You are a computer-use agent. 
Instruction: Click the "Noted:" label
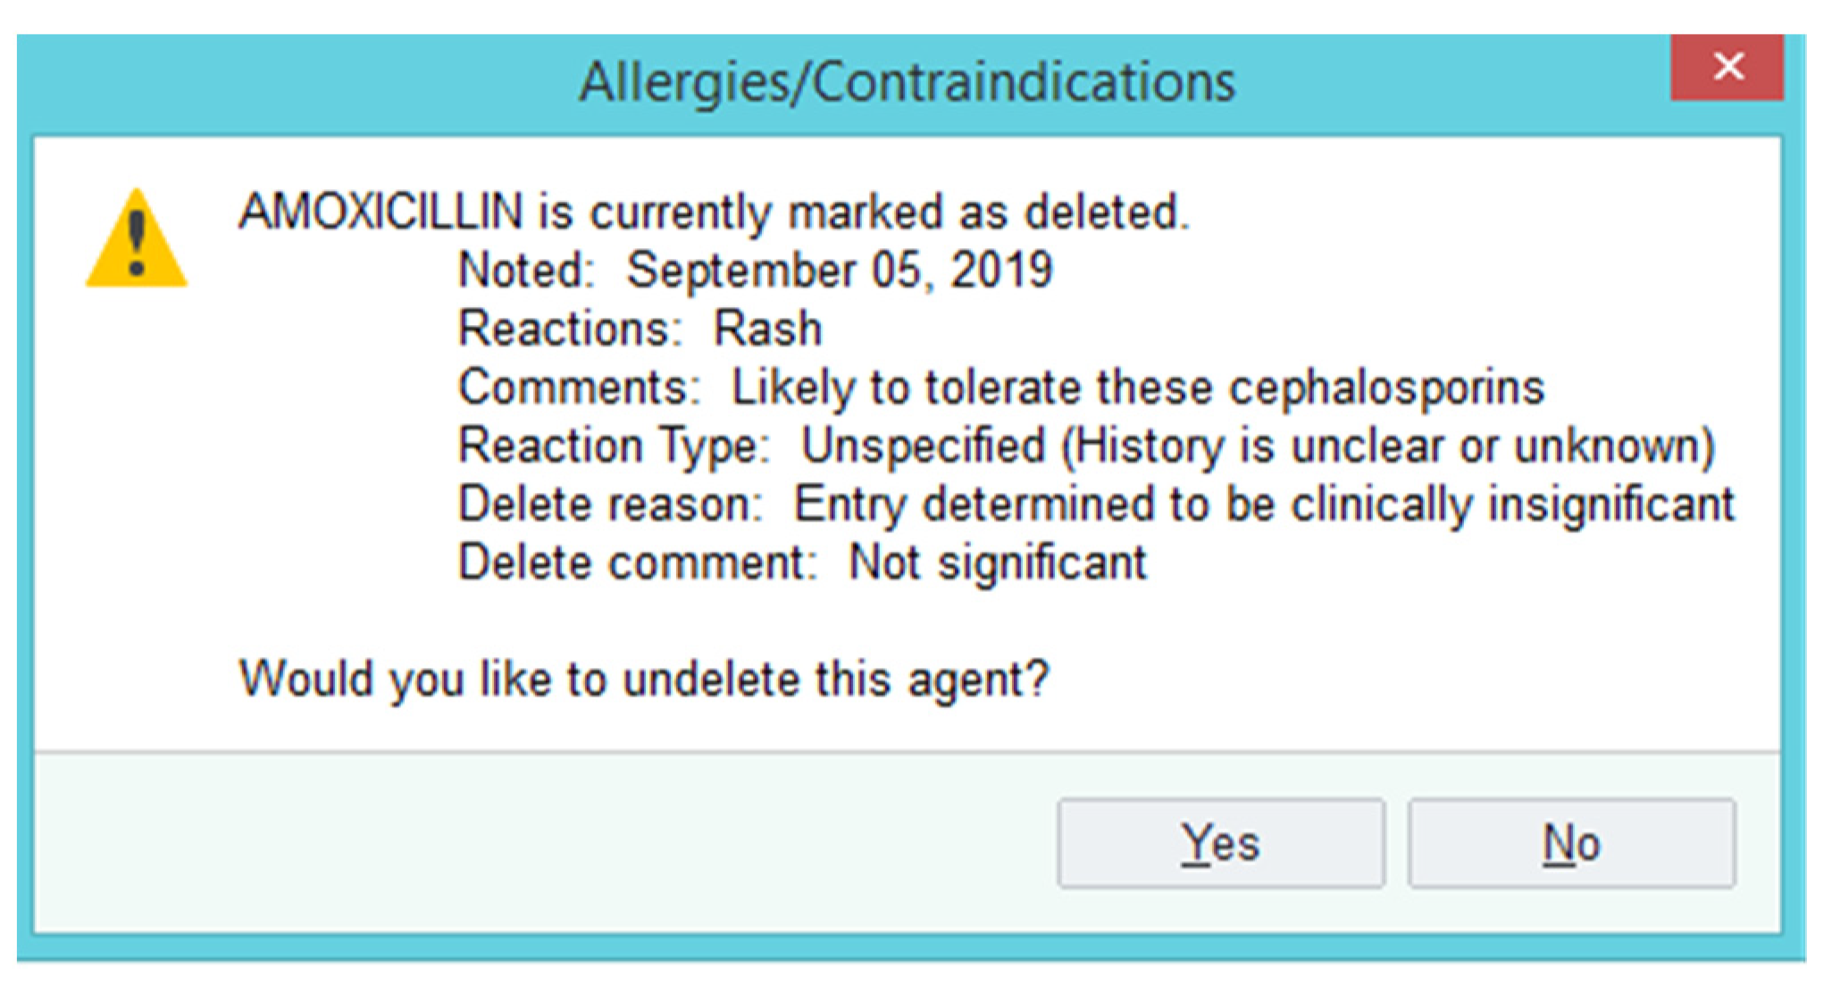coord(526,270)
